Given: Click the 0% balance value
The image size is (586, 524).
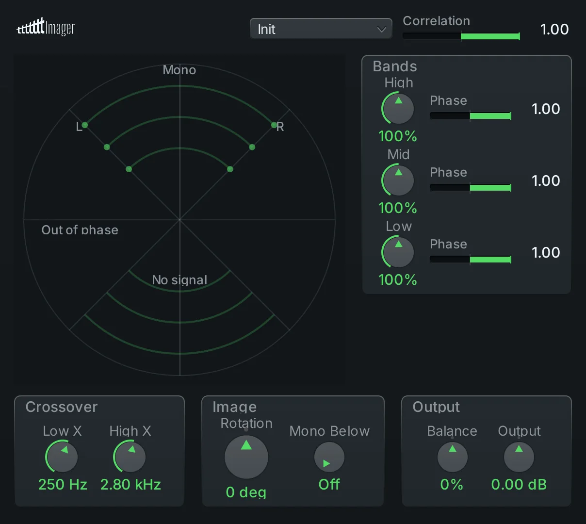Looking at the screenshot, I should point(452,484).
